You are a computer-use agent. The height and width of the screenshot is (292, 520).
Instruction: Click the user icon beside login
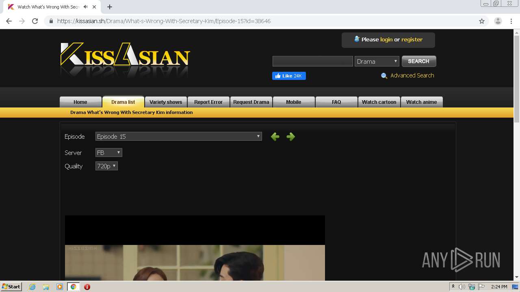[357, 39]
